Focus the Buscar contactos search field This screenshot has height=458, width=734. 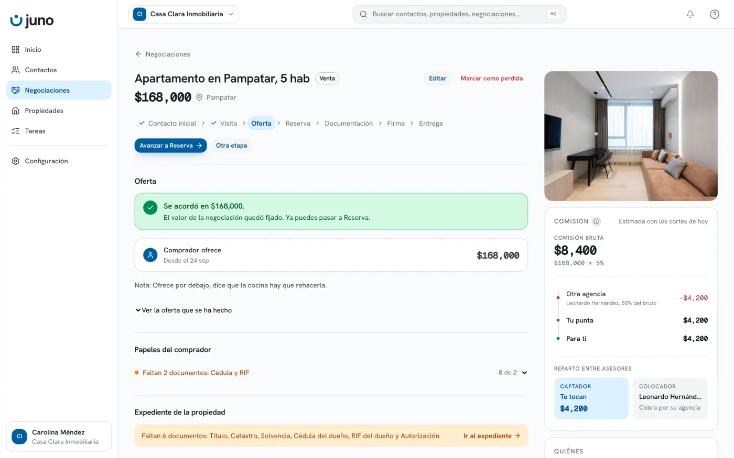459,14
